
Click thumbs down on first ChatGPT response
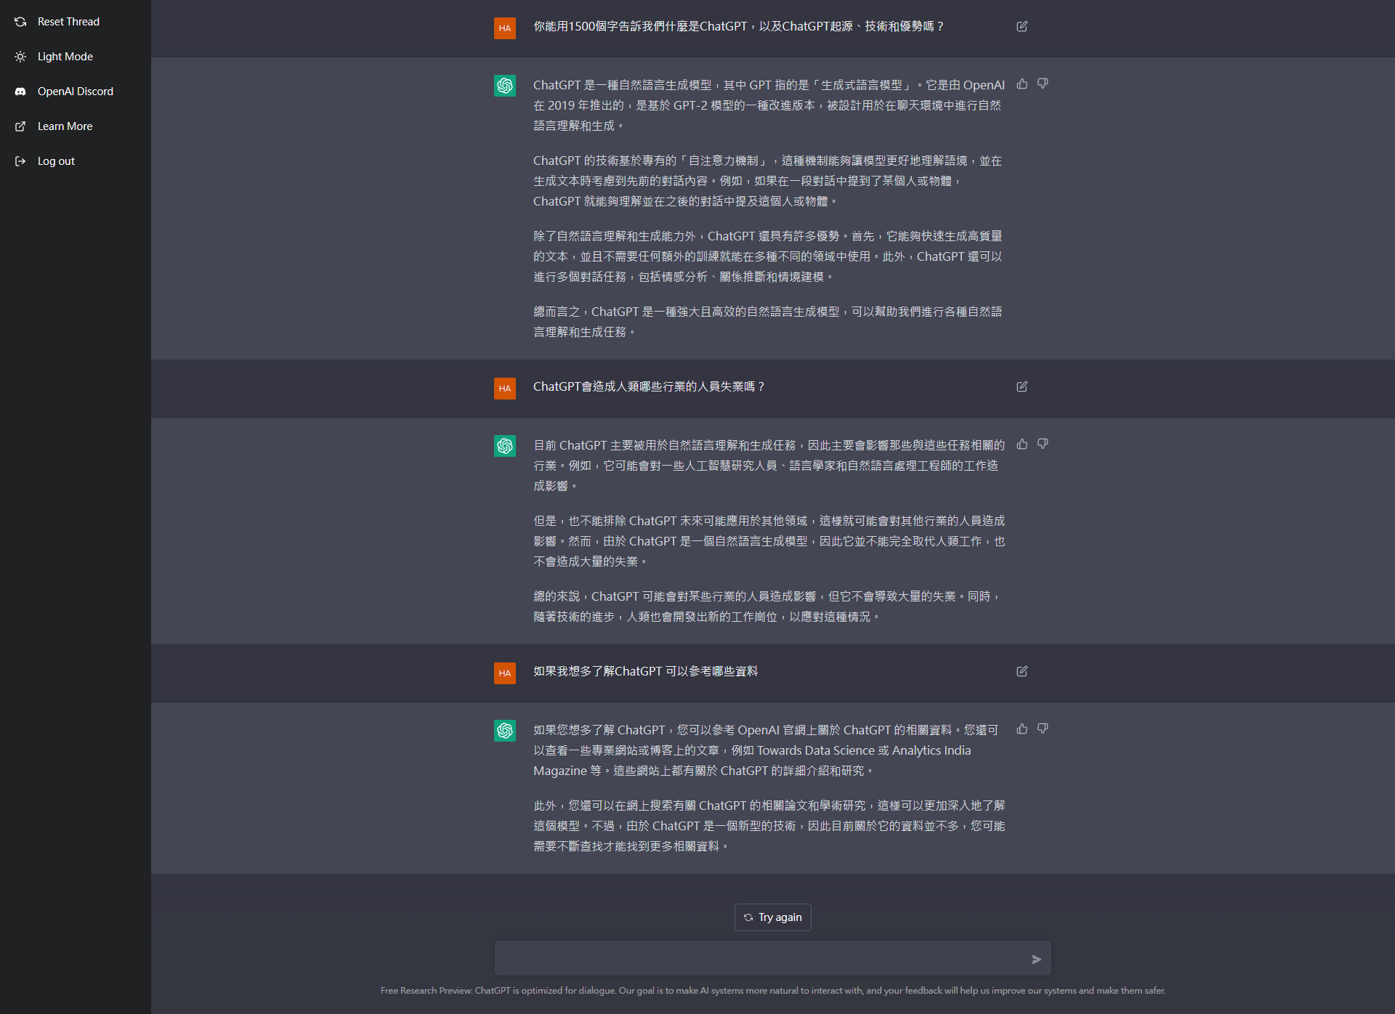click(1043, 84)
